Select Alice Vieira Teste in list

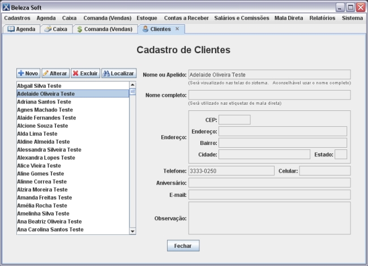[x=73, y=165]
